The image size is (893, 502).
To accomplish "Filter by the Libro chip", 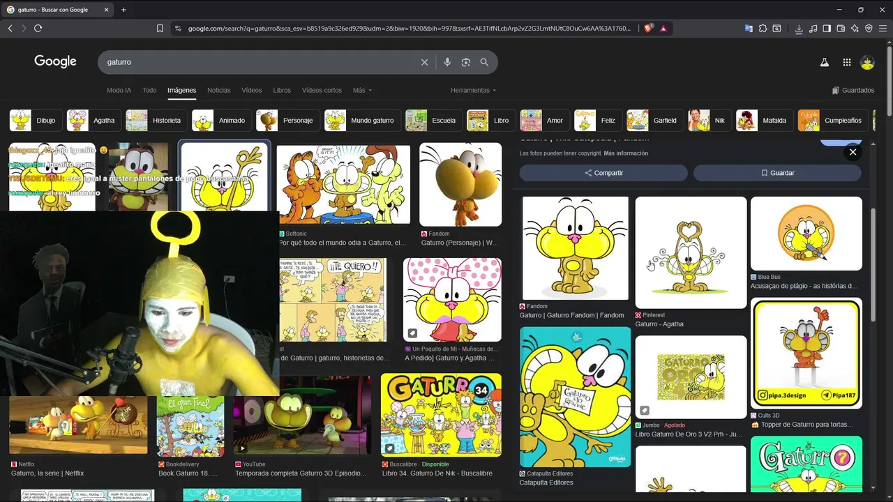I will click(x=491, y=120).
